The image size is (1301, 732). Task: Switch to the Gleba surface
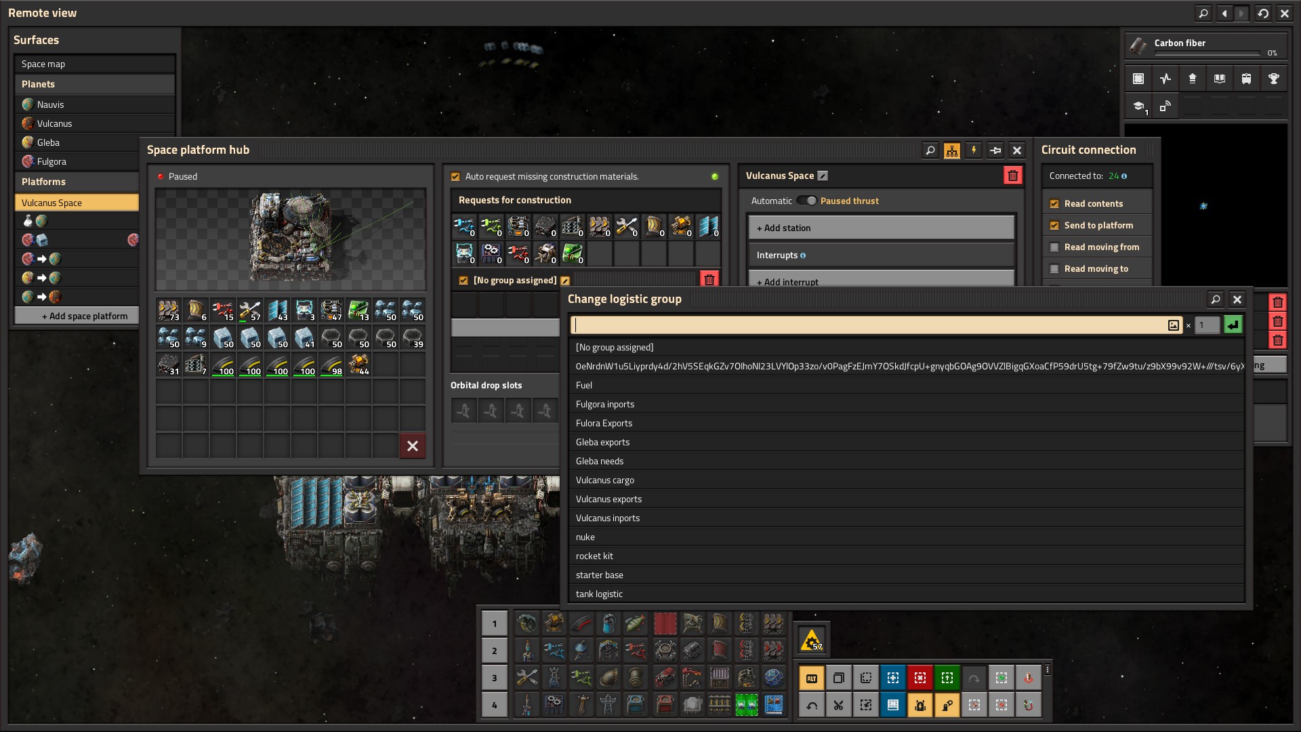click(x=77, y=142)
